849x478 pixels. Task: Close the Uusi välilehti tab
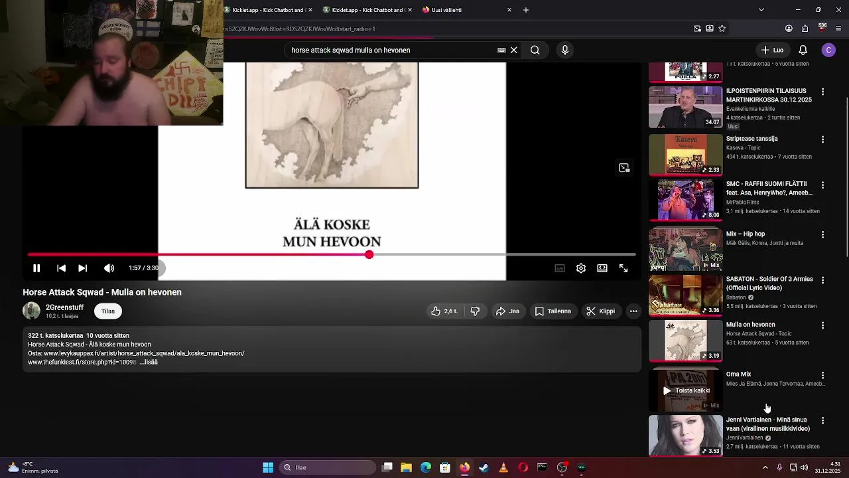(509, 10)
